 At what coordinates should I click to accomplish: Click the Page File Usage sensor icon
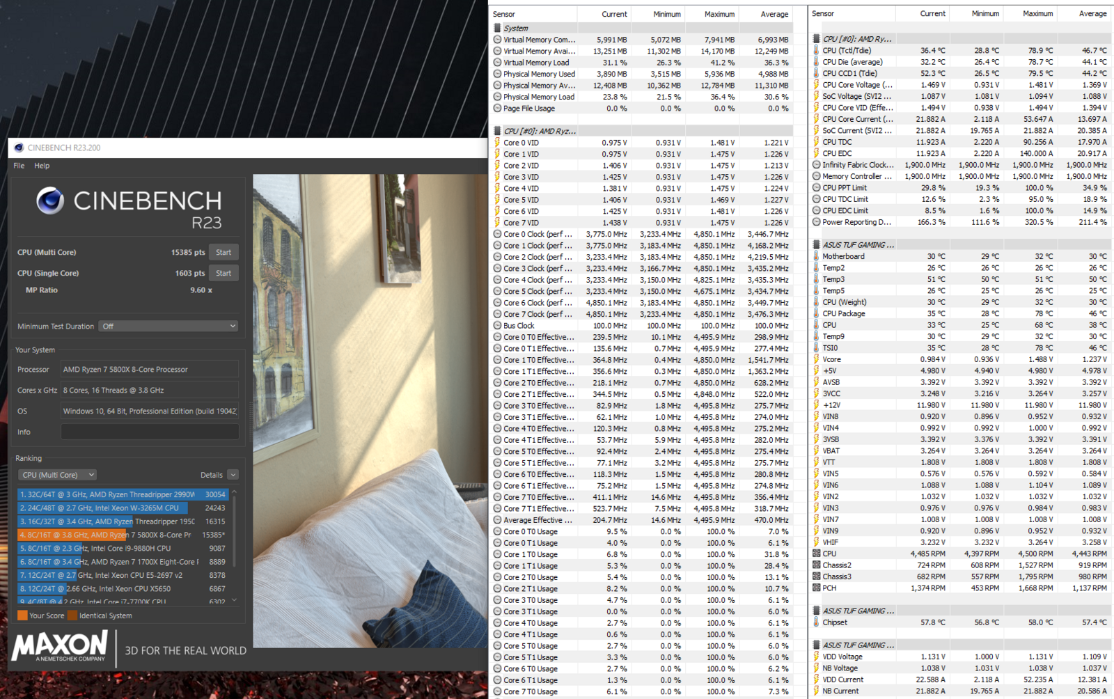pyautogui.click(x=497, y=108)
